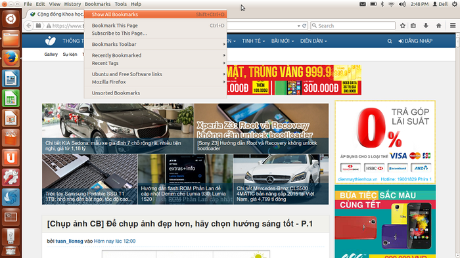Open LibreOffice Calc from the launcher
460x258 pixels.
coord(11,98)
